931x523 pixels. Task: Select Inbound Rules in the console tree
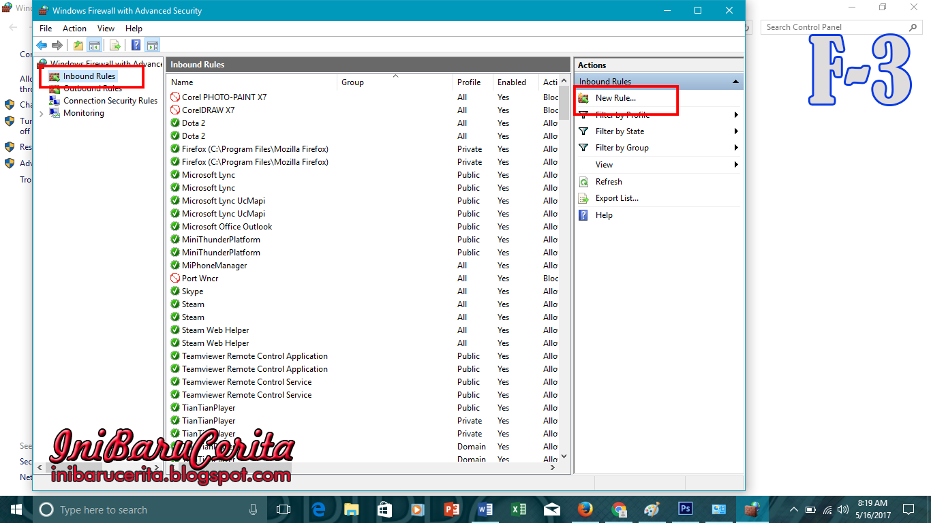(89, 76)
